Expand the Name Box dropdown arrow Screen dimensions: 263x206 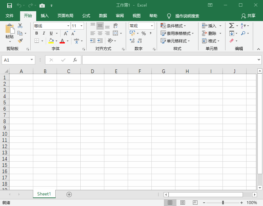32,60
